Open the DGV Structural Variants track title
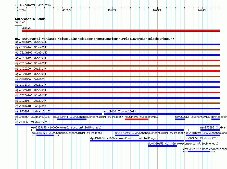Viewport: 227px width, 169px height. pyautogui.click(x=95, y=39)
